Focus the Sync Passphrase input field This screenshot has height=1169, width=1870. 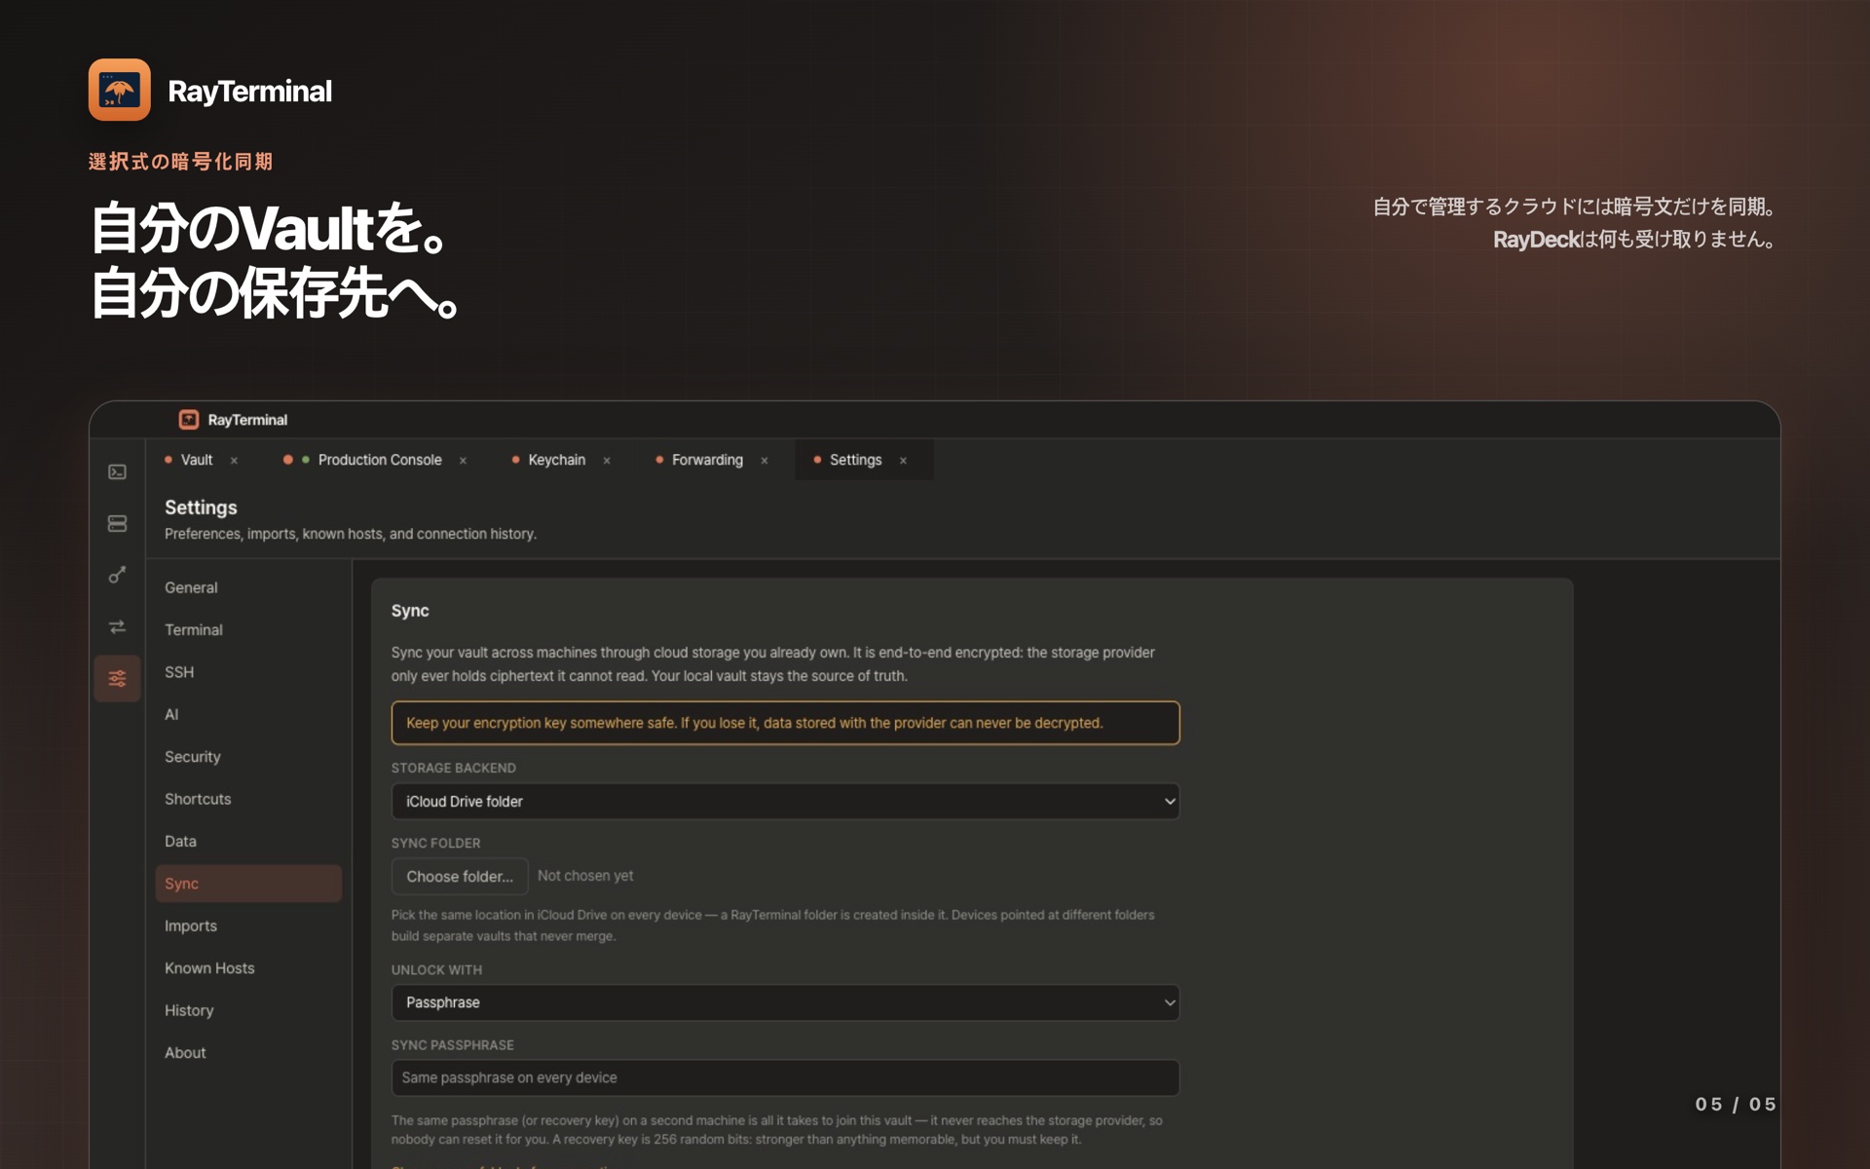(785, 1077)
